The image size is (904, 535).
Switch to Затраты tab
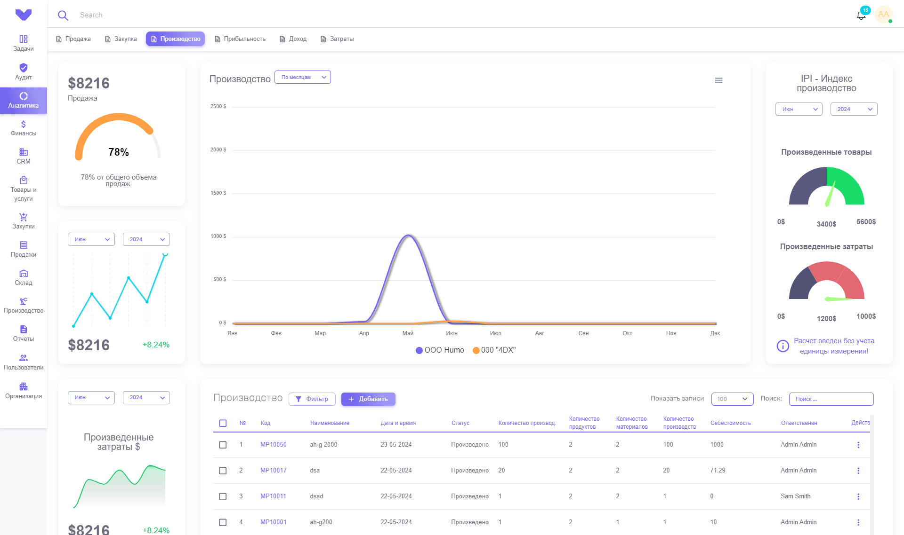tap(337, 39)
